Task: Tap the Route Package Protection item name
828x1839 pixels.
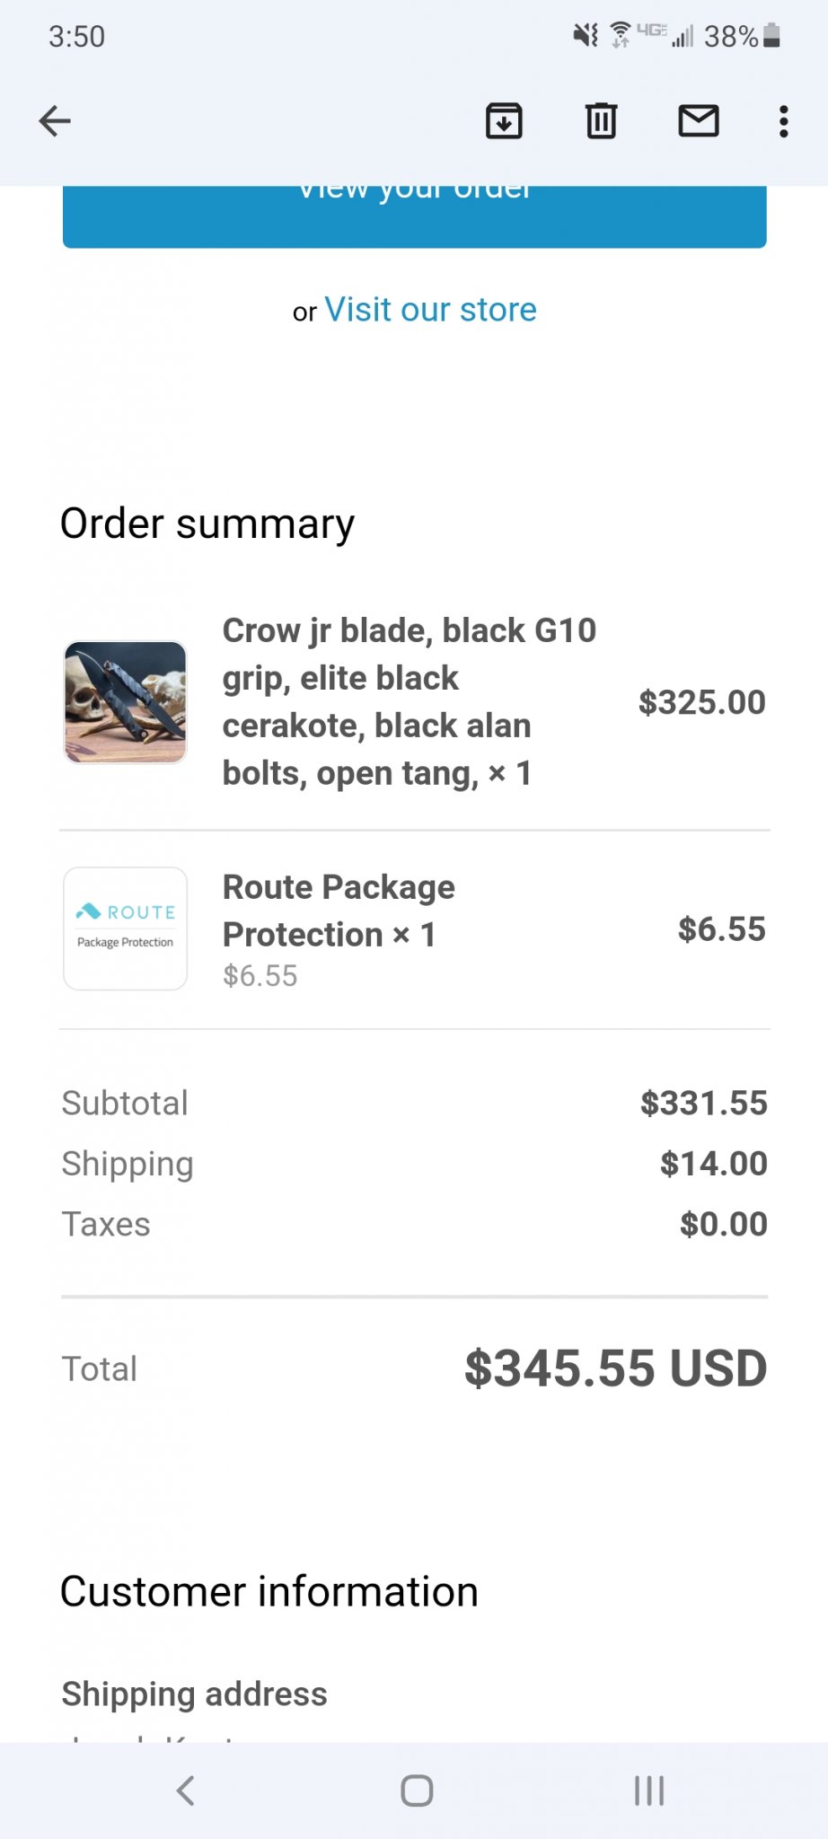Action: 339,911
